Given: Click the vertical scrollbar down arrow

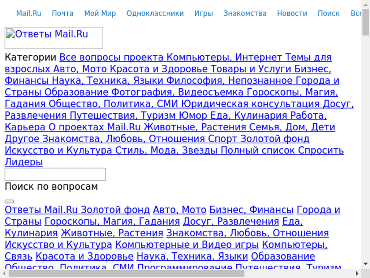Looking at the screenshot, I should 366,264.
